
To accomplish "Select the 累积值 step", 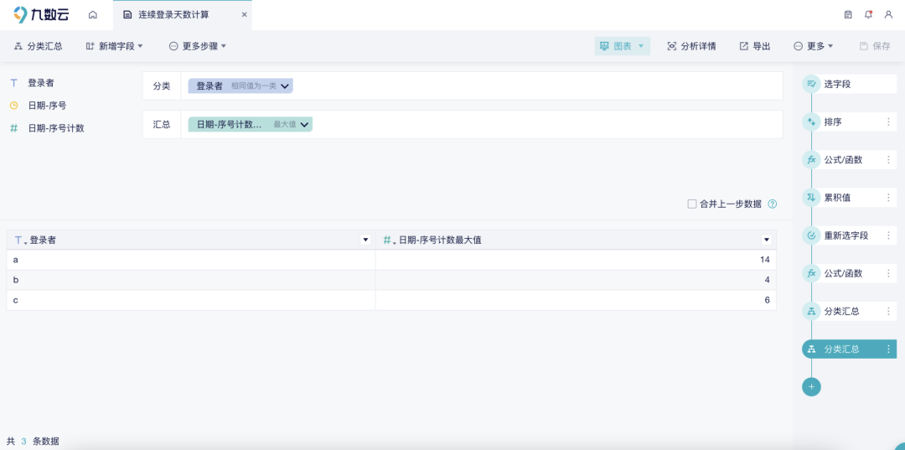I will (849, 197).
